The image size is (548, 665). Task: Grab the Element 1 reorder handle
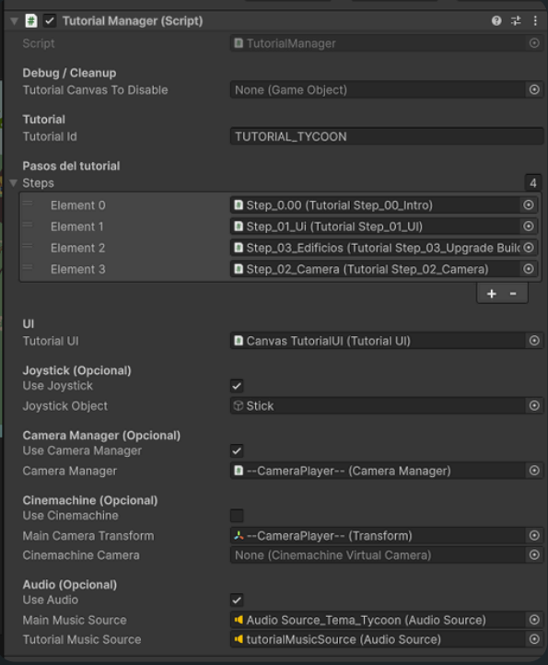28,225
